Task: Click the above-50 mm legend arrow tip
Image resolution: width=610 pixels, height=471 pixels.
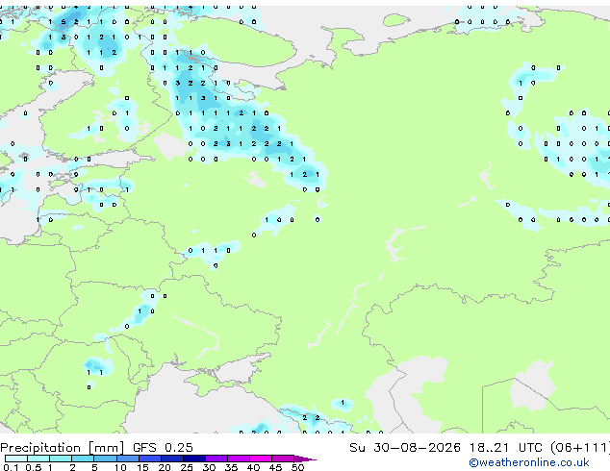Action: (305, 459)
